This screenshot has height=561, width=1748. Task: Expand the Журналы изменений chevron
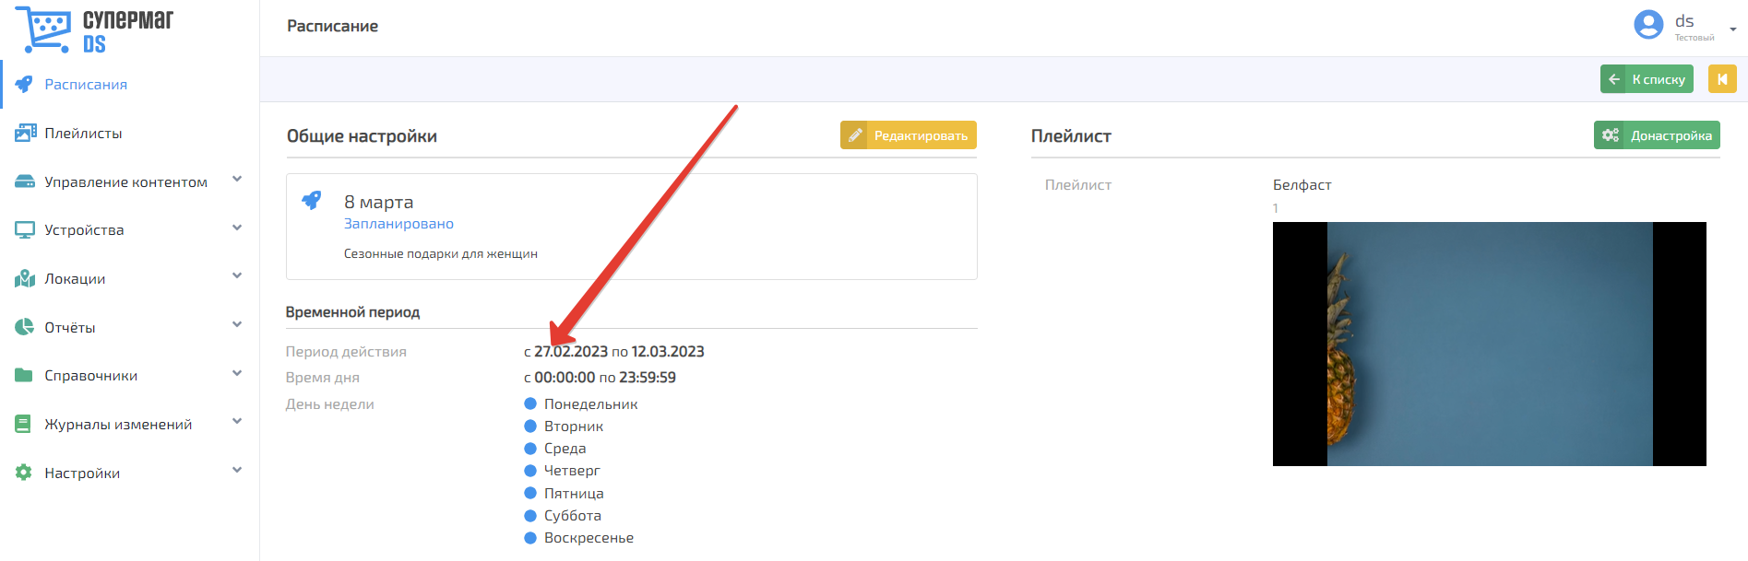click(x=237, y=421)
